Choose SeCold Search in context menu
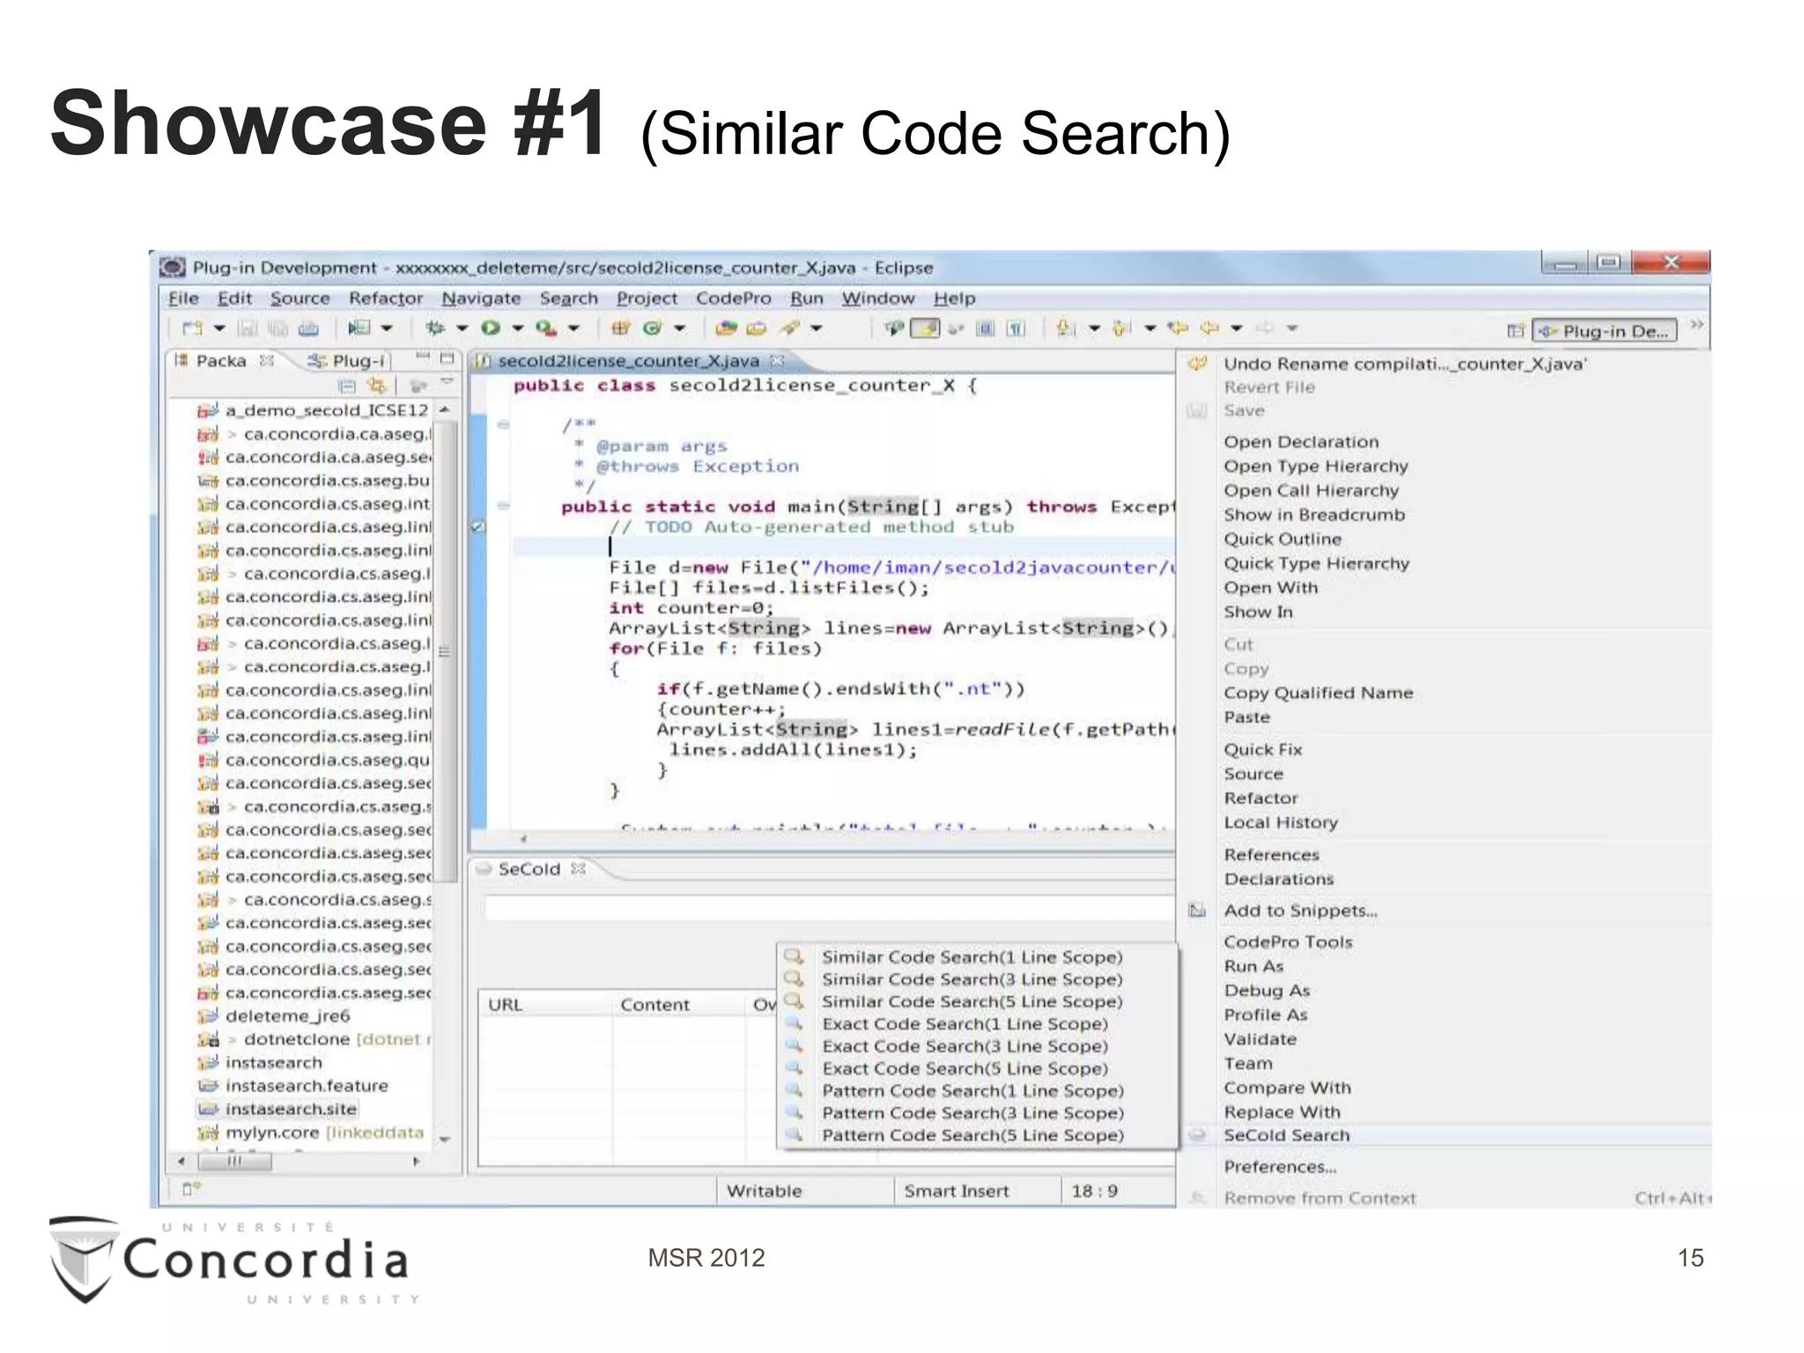 tap(1445, 1135)
